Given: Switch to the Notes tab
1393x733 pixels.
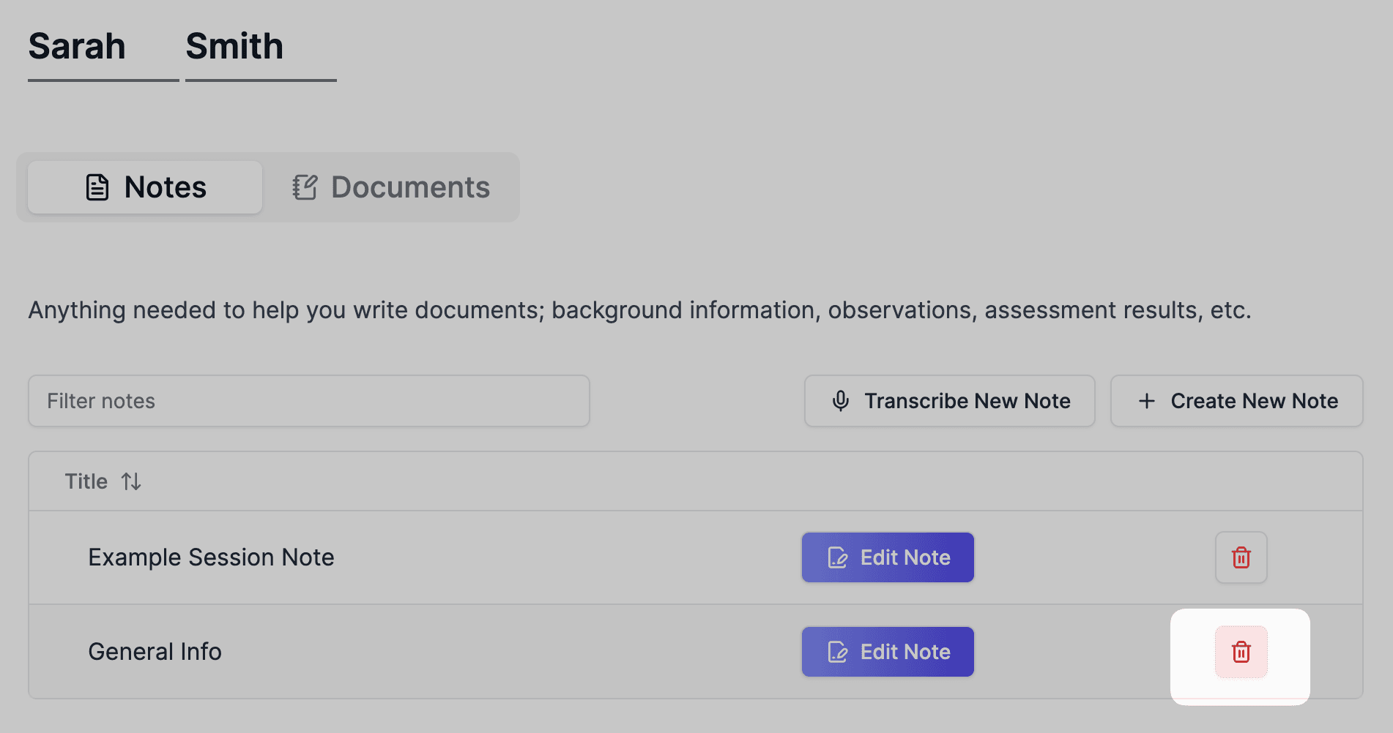Looking at the screenshot, I should (x=145, y=187).
